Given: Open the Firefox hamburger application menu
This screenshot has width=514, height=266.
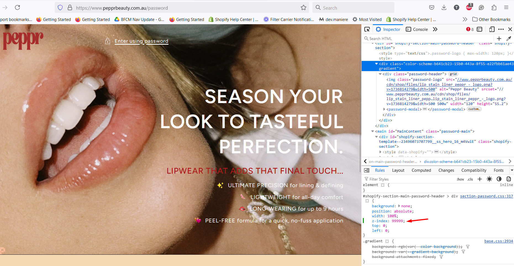Looking at the screenshot, I should pyautogui.click(x=506, y=7).
